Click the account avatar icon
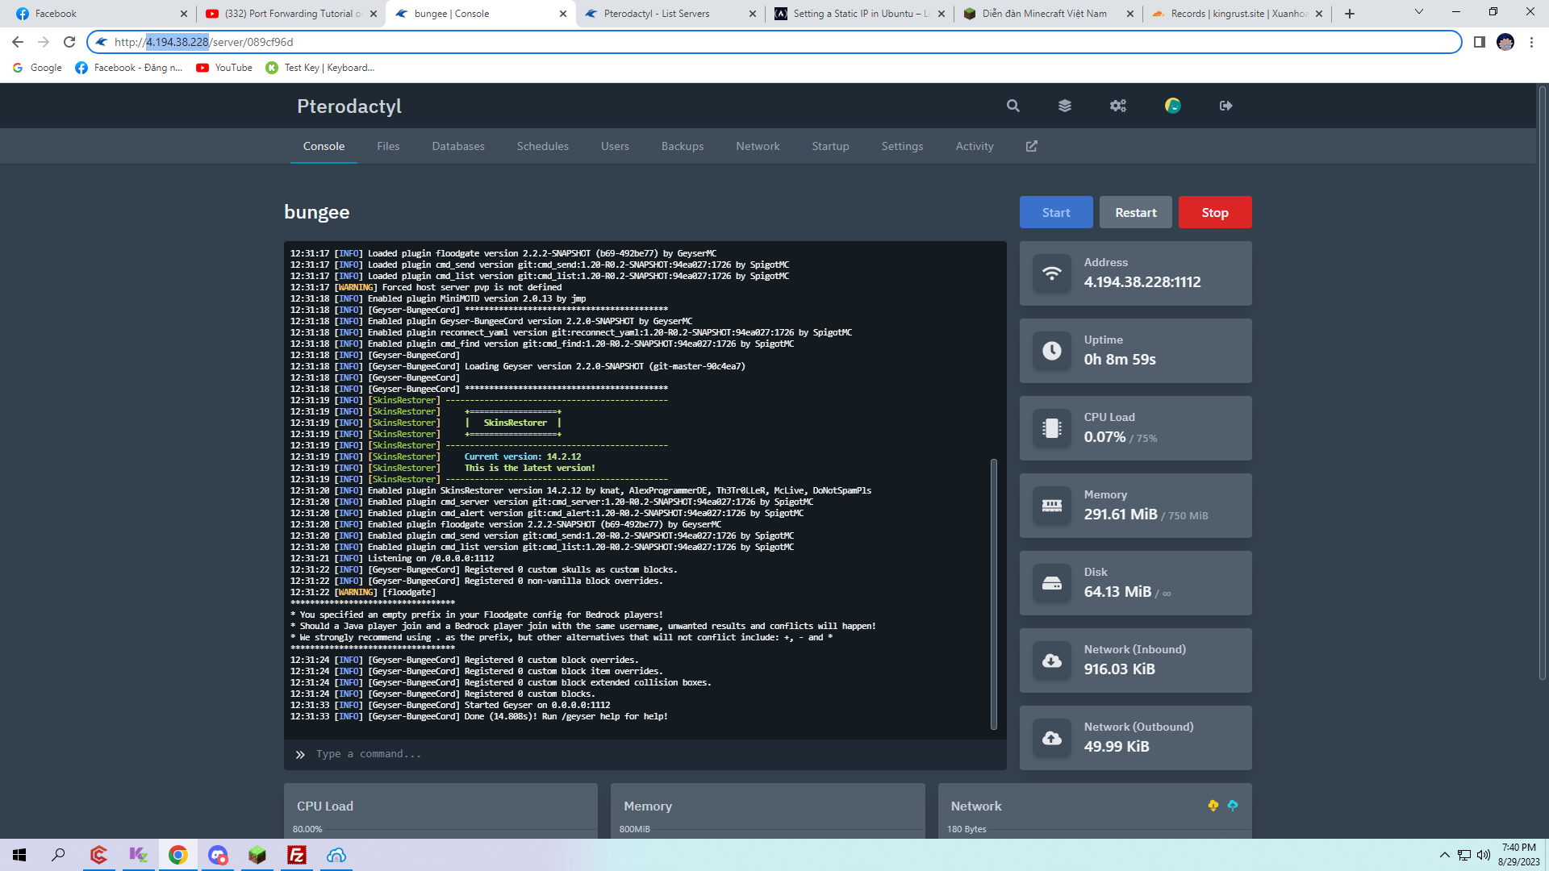The width and height of the screenshot is (1549, 871). (x=1173, y=106)
